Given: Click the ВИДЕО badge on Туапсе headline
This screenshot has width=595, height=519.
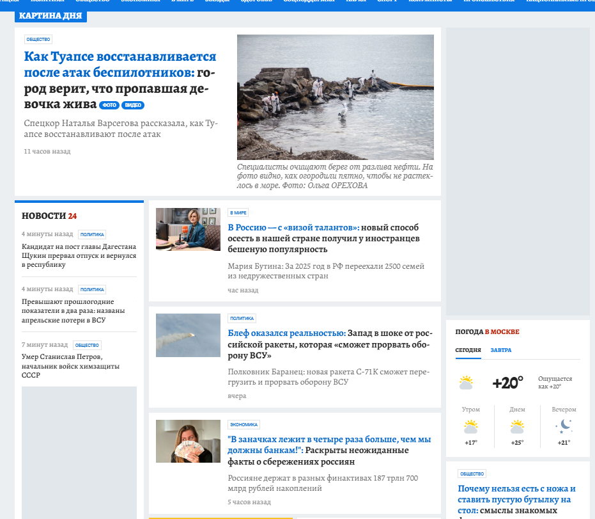Looking at the screenshot, I should point(133,105).
